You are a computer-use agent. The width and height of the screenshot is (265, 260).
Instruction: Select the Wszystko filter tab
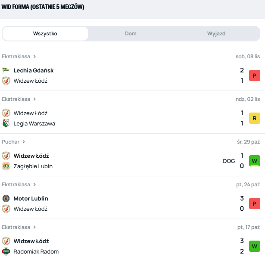tap(45, 34)
